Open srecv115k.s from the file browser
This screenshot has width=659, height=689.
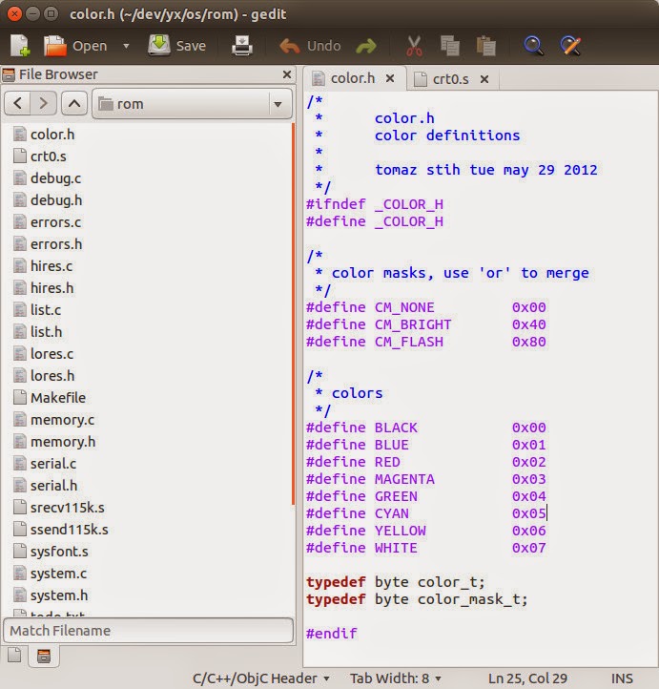tap(59, 508)
